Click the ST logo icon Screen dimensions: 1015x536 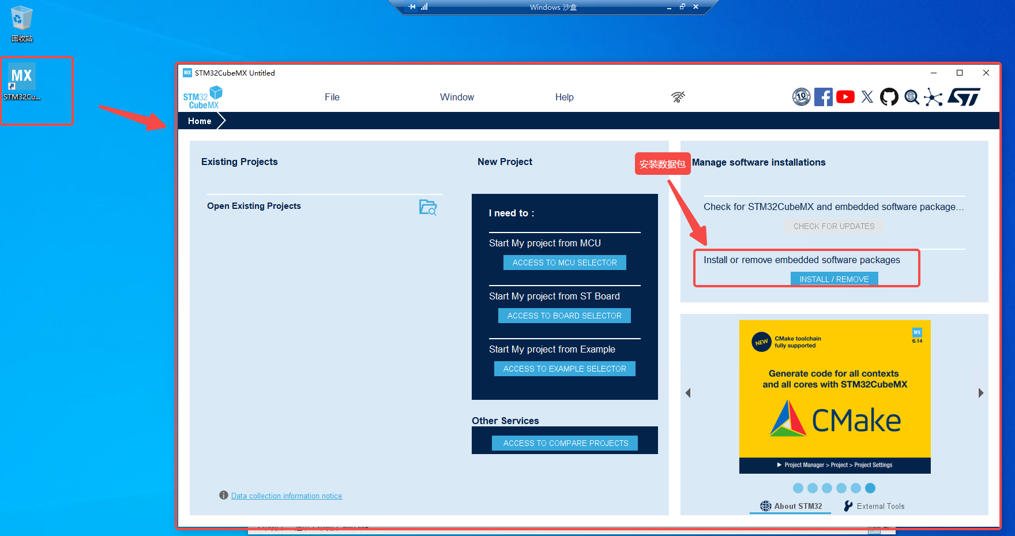964,97
